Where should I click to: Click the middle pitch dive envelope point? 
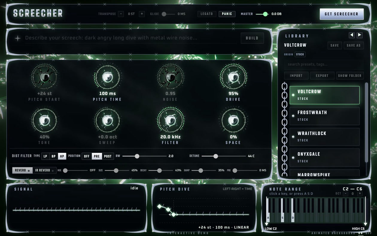coord(168,209)
